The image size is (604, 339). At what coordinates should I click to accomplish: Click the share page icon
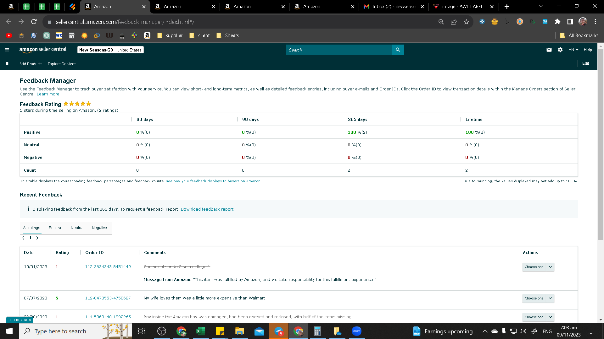(454, 22)
